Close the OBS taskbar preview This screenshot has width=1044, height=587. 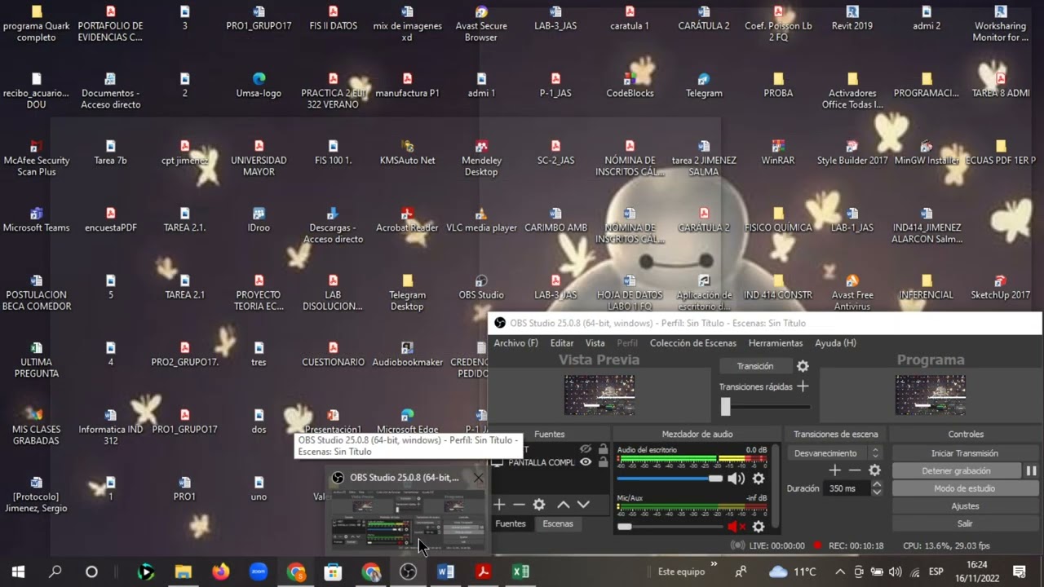(479, 478)
